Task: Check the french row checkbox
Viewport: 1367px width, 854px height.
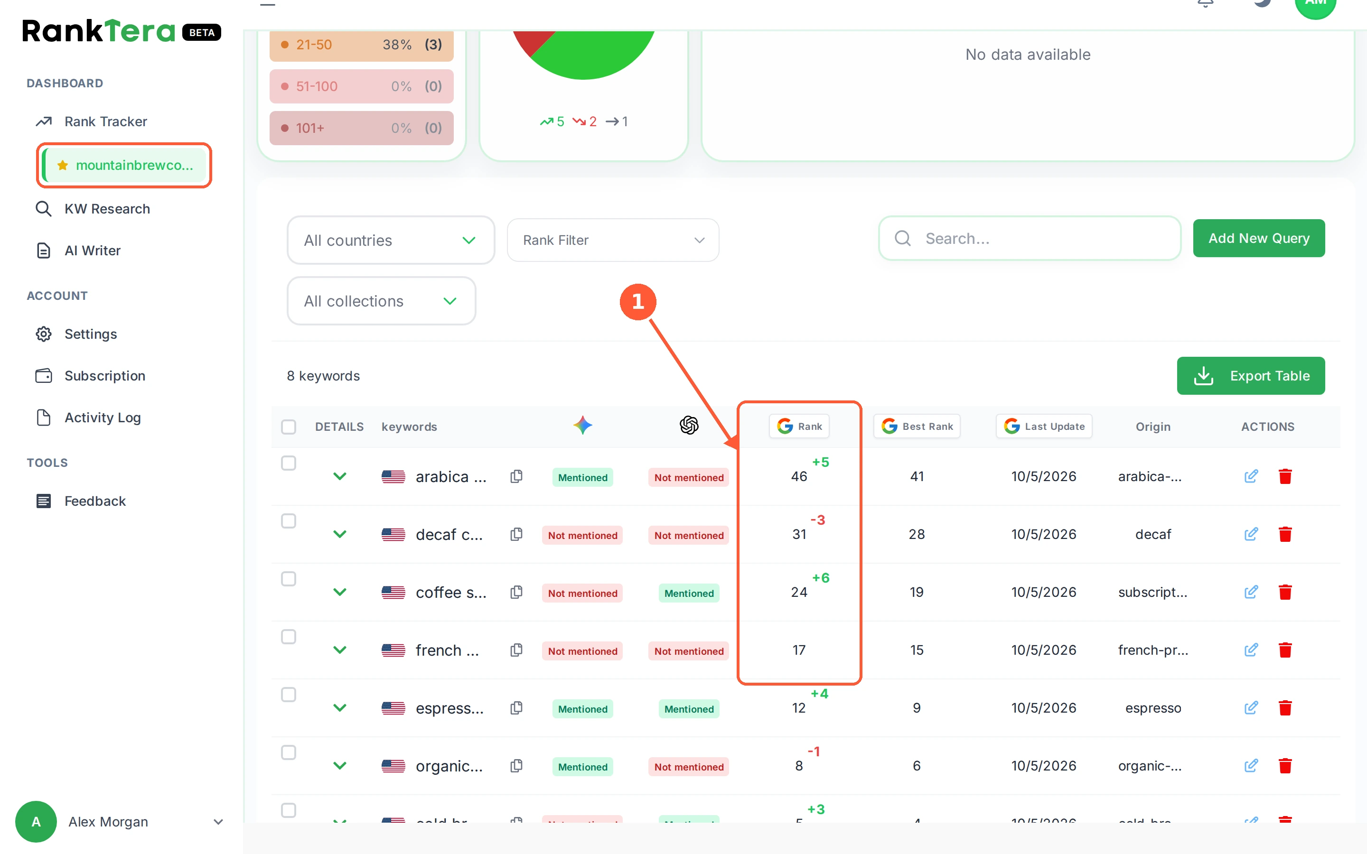Action: tap(289, 637)
